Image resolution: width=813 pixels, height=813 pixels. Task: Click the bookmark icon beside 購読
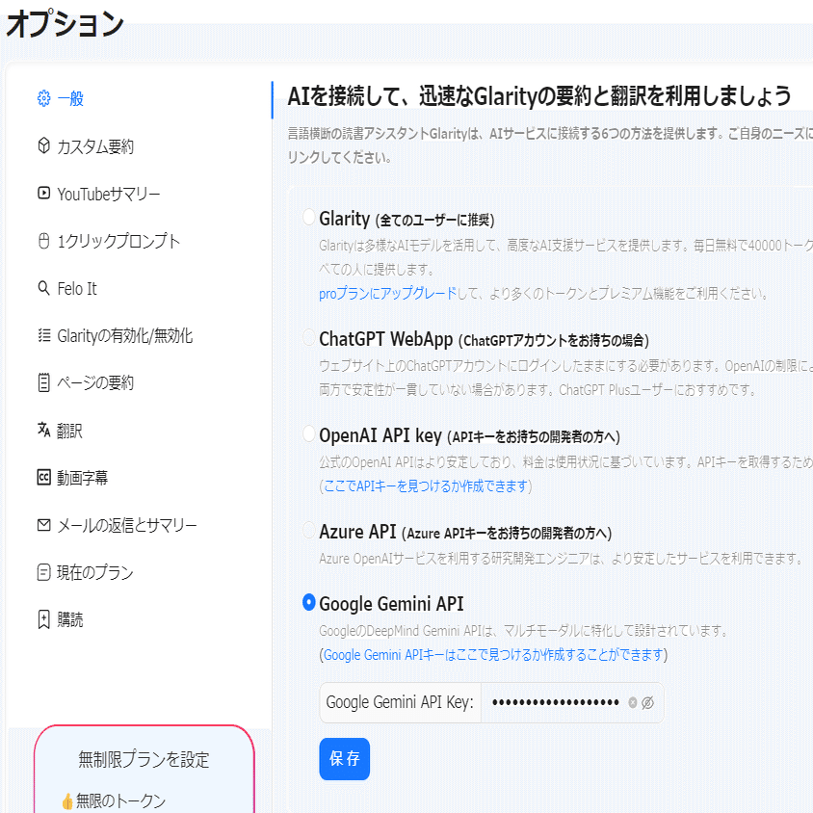pyautogui.click(x=44, y=619)
